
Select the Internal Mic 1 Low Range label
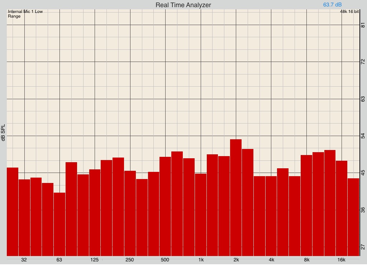coord(25,14)
